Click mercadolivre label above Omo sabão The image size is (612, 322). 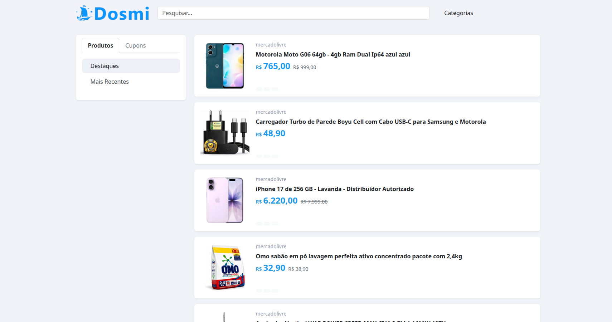pos(271,247)
